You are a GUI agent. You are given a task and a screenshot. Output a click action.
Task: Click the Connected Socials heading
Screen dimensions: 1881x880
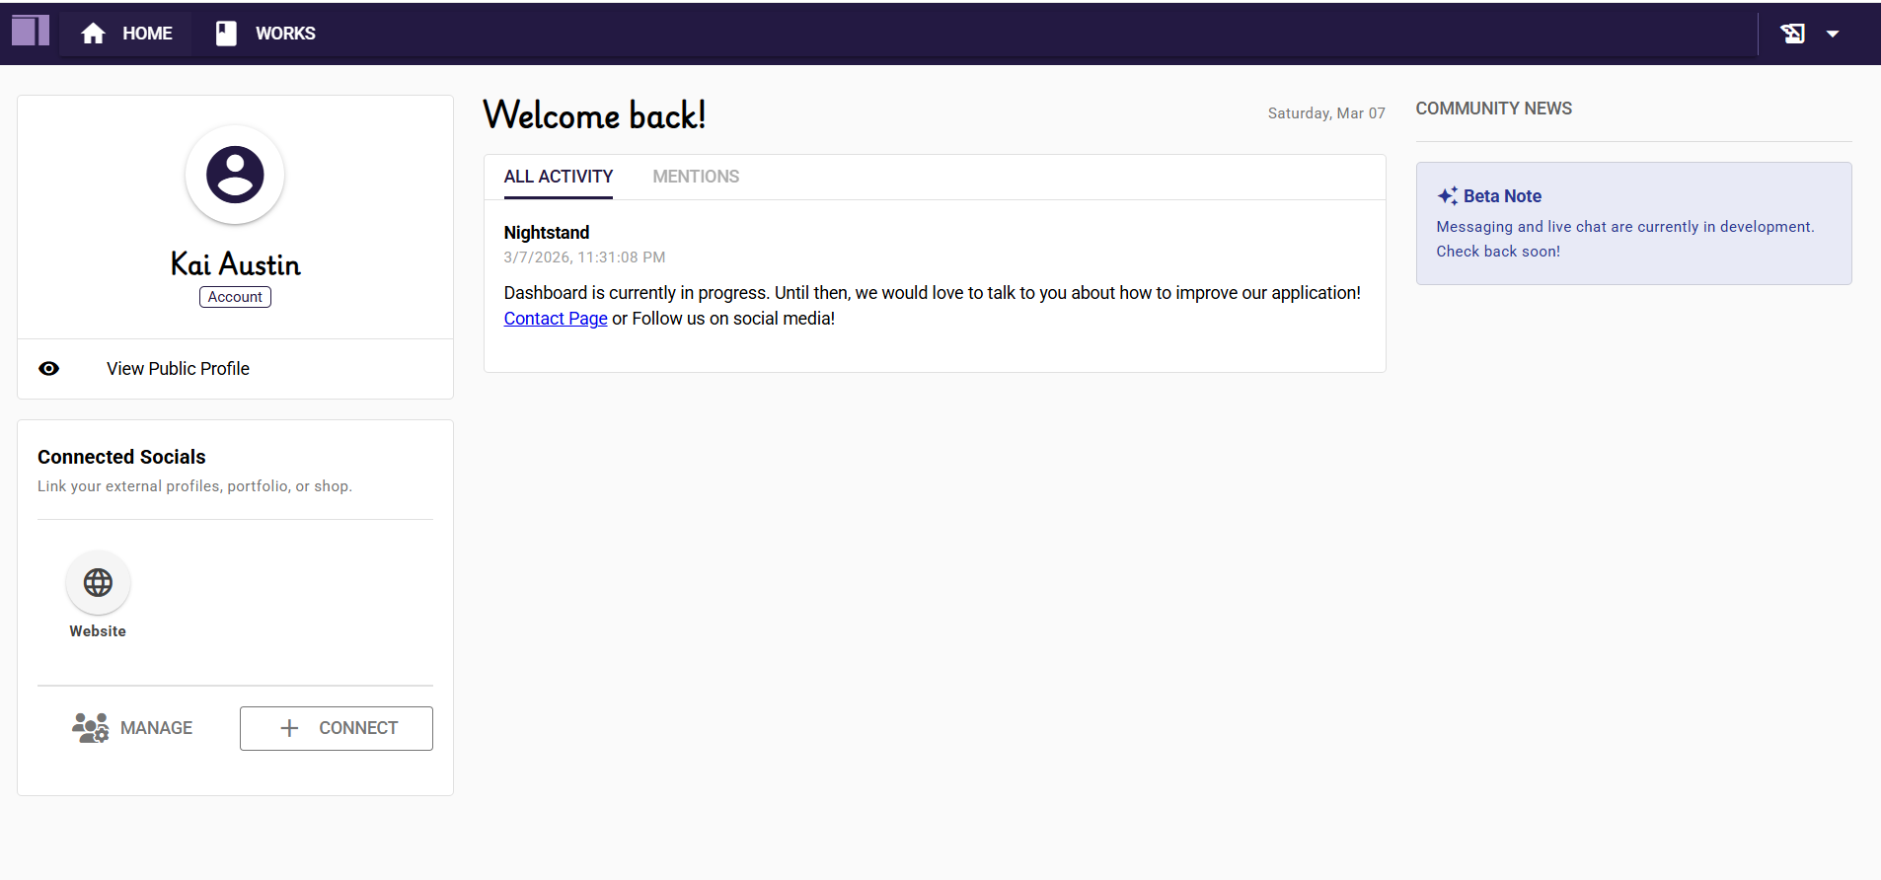coord(121,457)
